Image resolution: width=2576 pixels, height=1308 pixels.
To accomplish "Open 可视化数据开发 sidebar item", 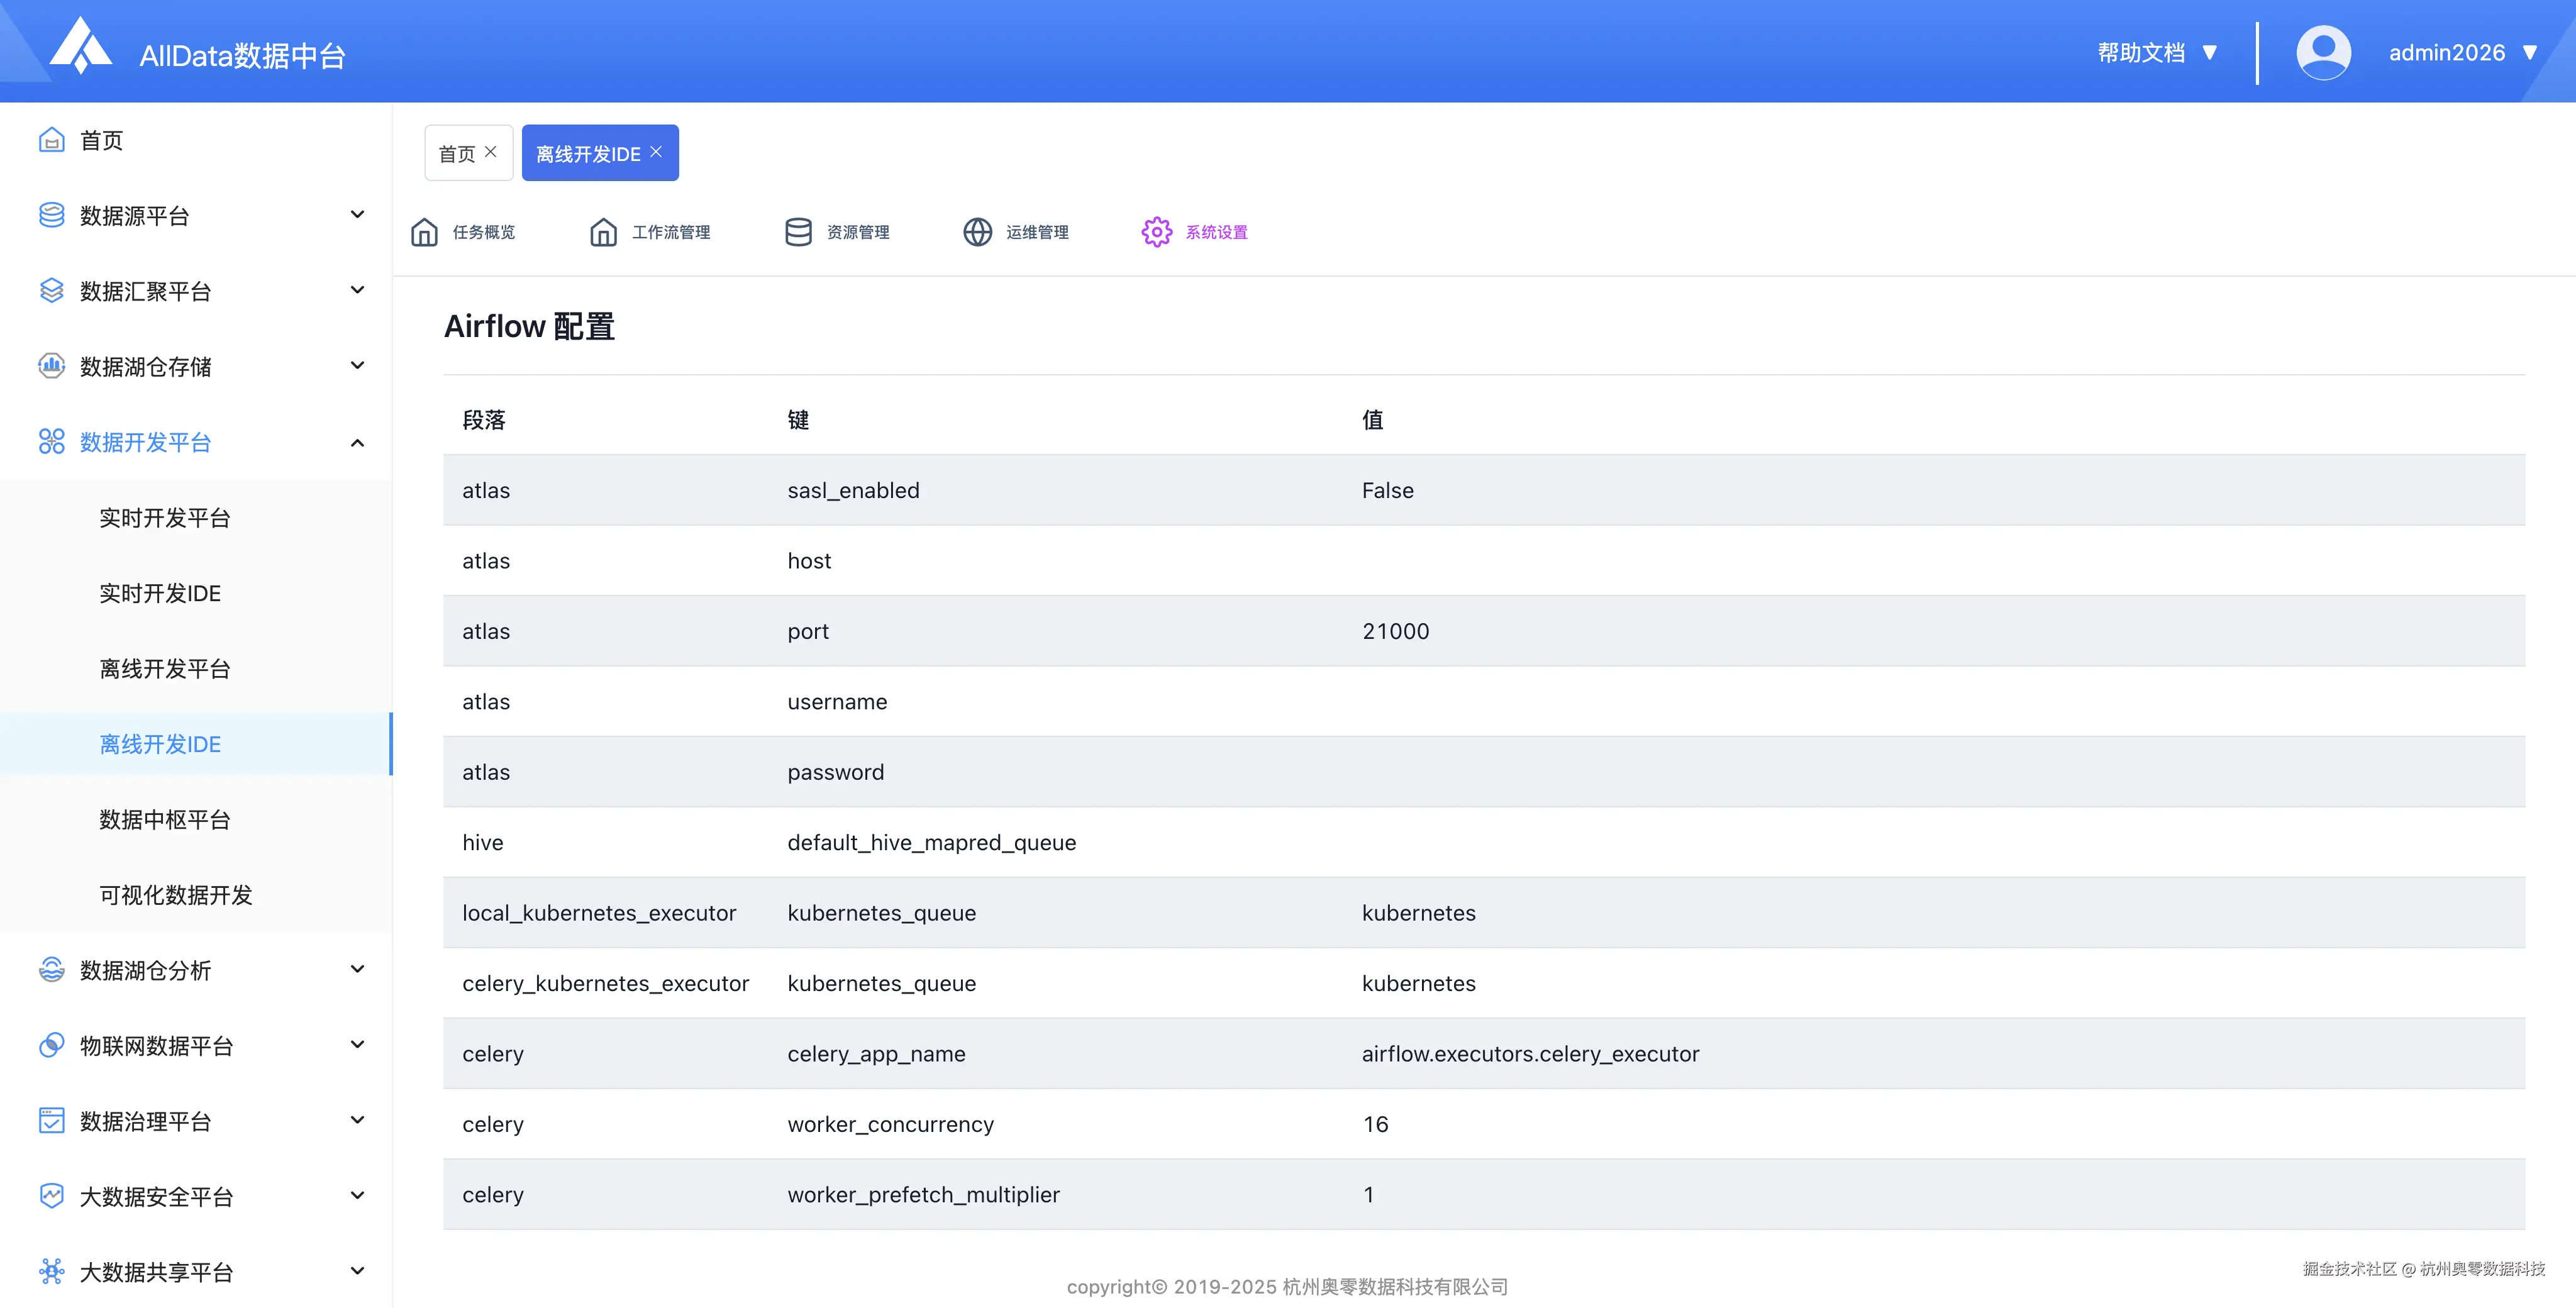I will click(176, 895).
